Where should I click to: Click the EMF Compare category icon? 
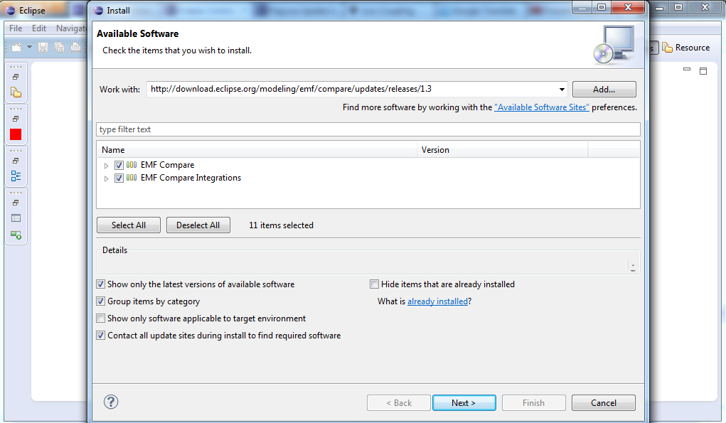[x=132, y=165]
